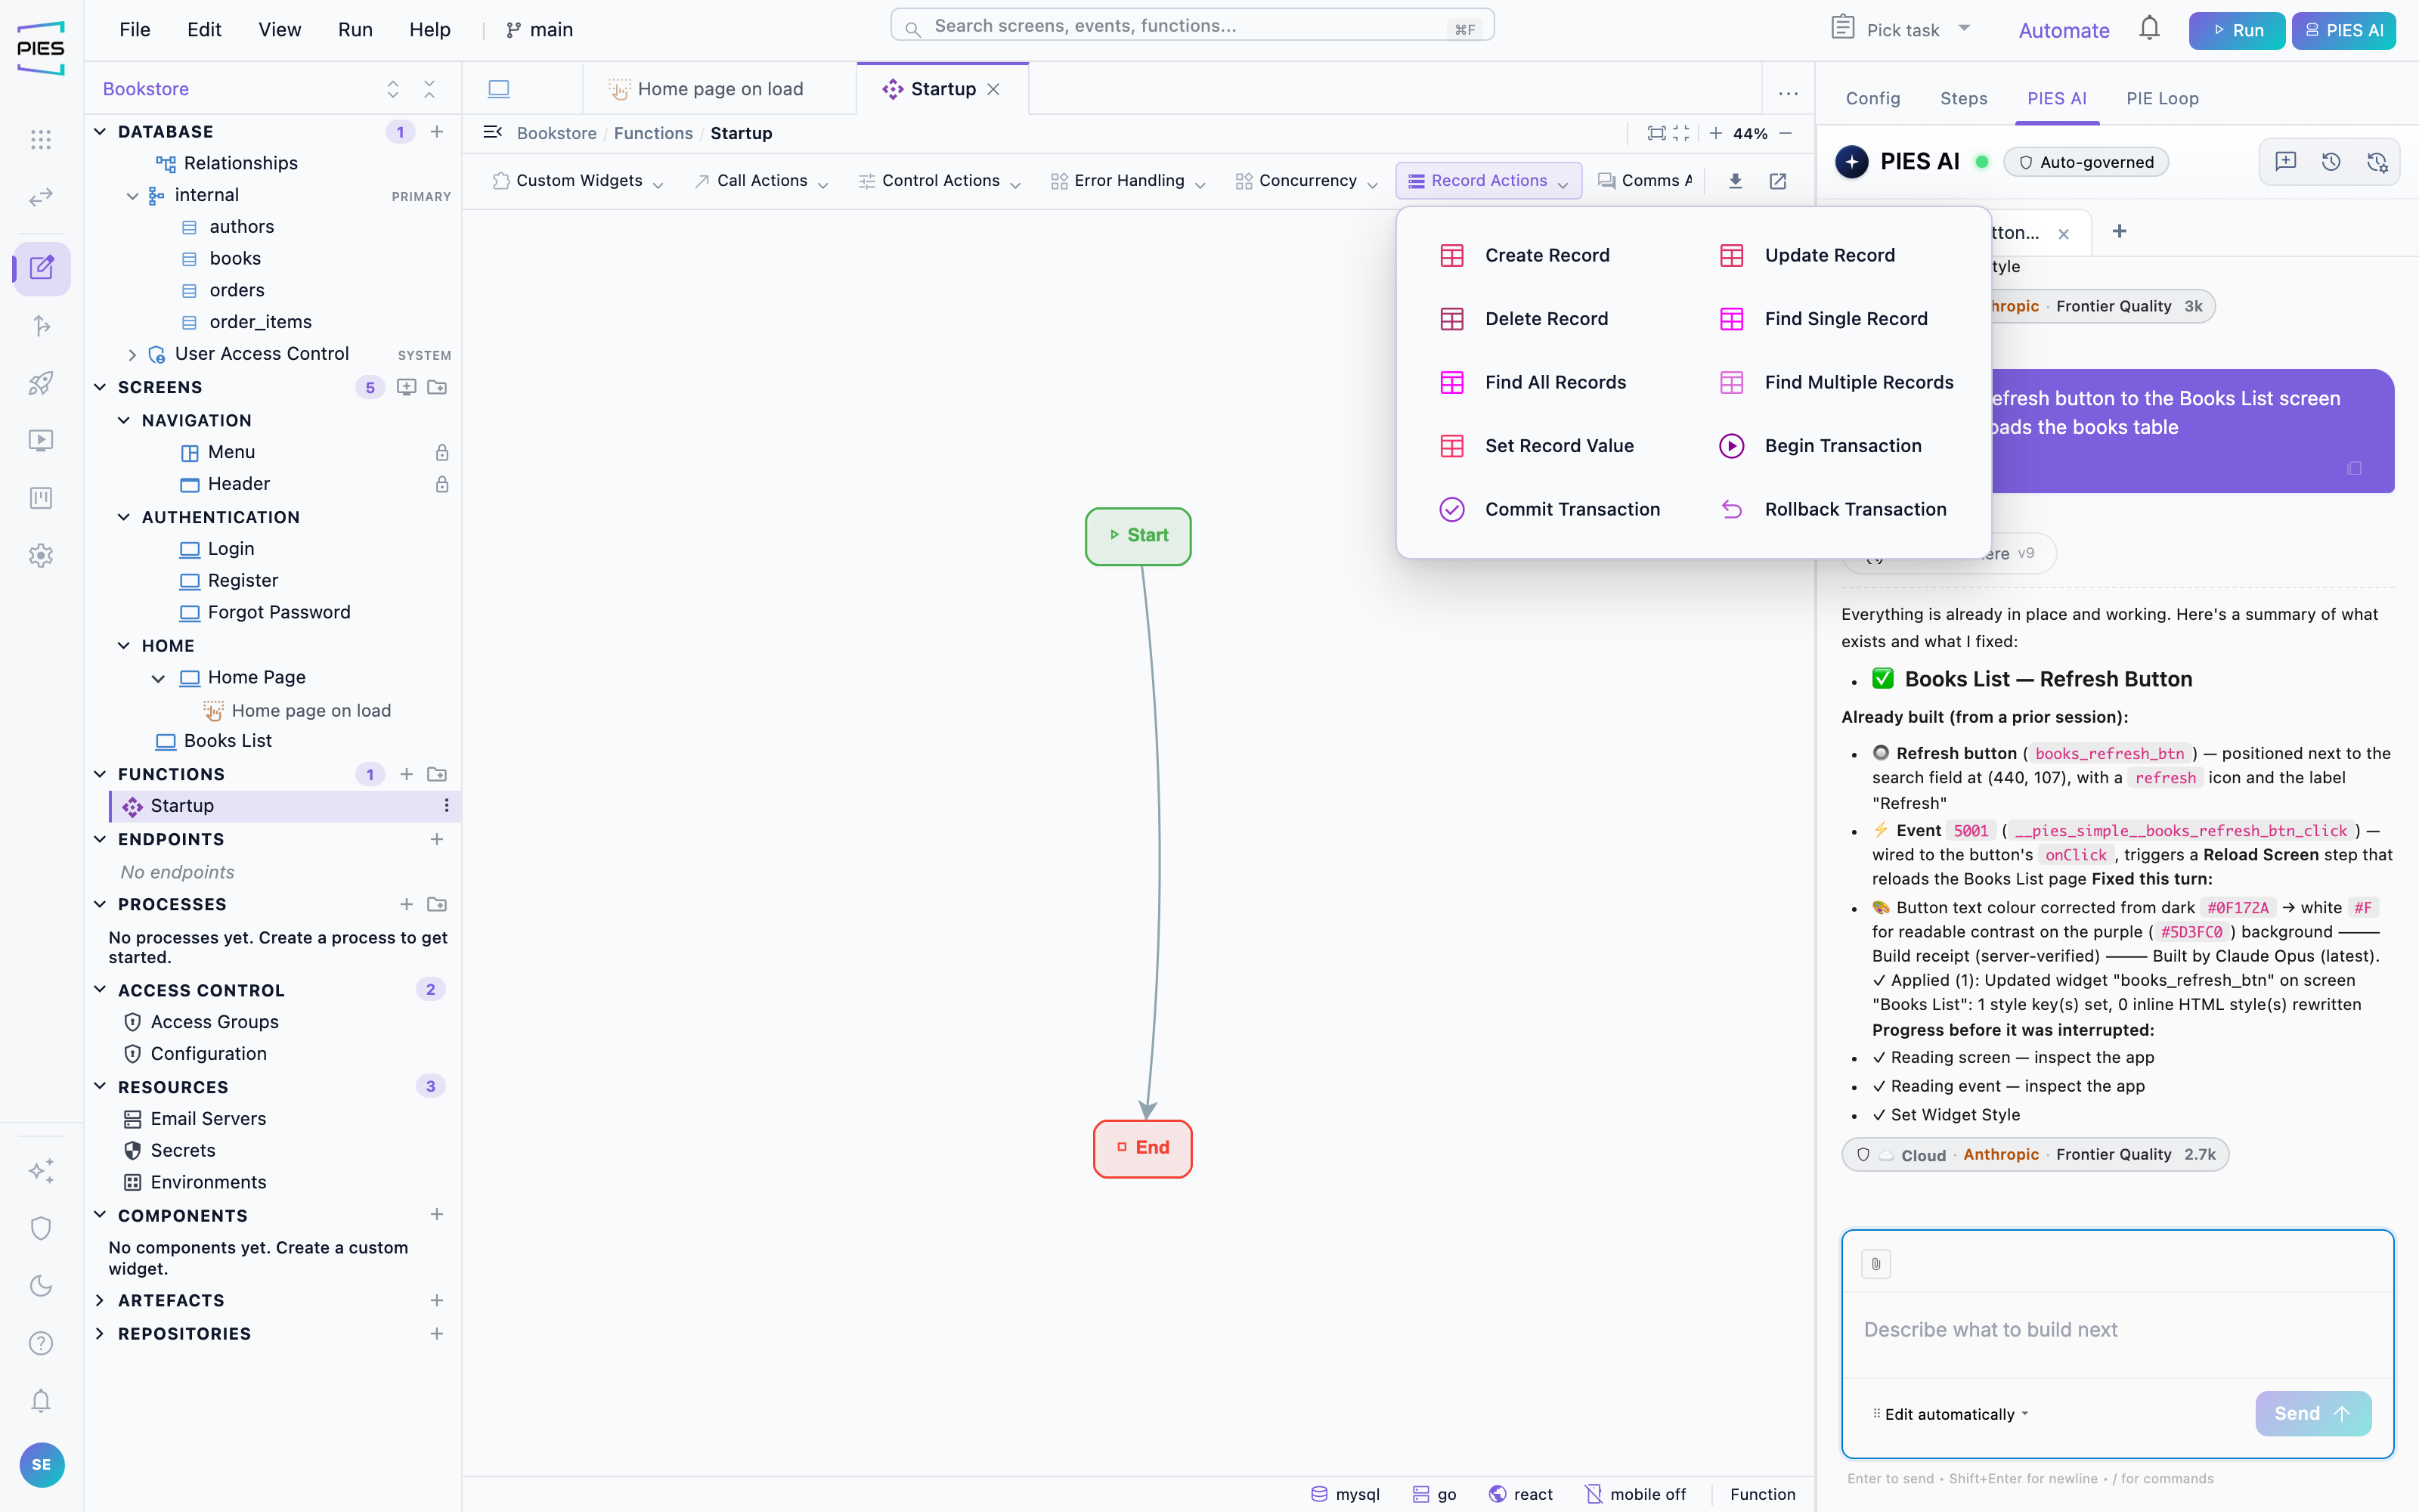Click the search screens input field

1193,25
